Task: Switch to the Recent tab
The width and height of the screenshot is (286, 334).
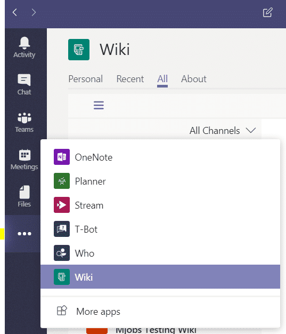Action: tap(130, 79)
